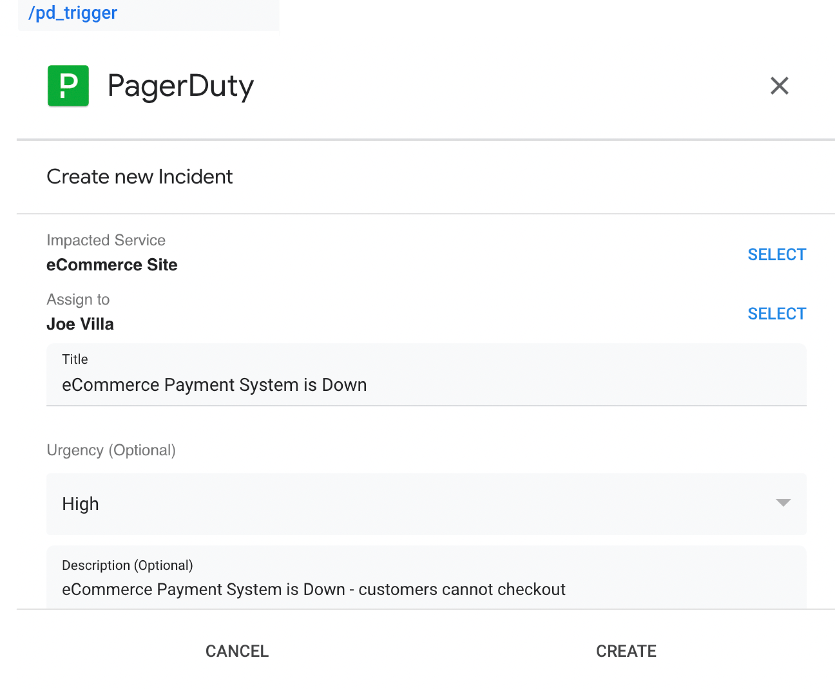Click SELECT next to Assign to
The height and width of the screenshot is (689, 835).
coord(777,313)
